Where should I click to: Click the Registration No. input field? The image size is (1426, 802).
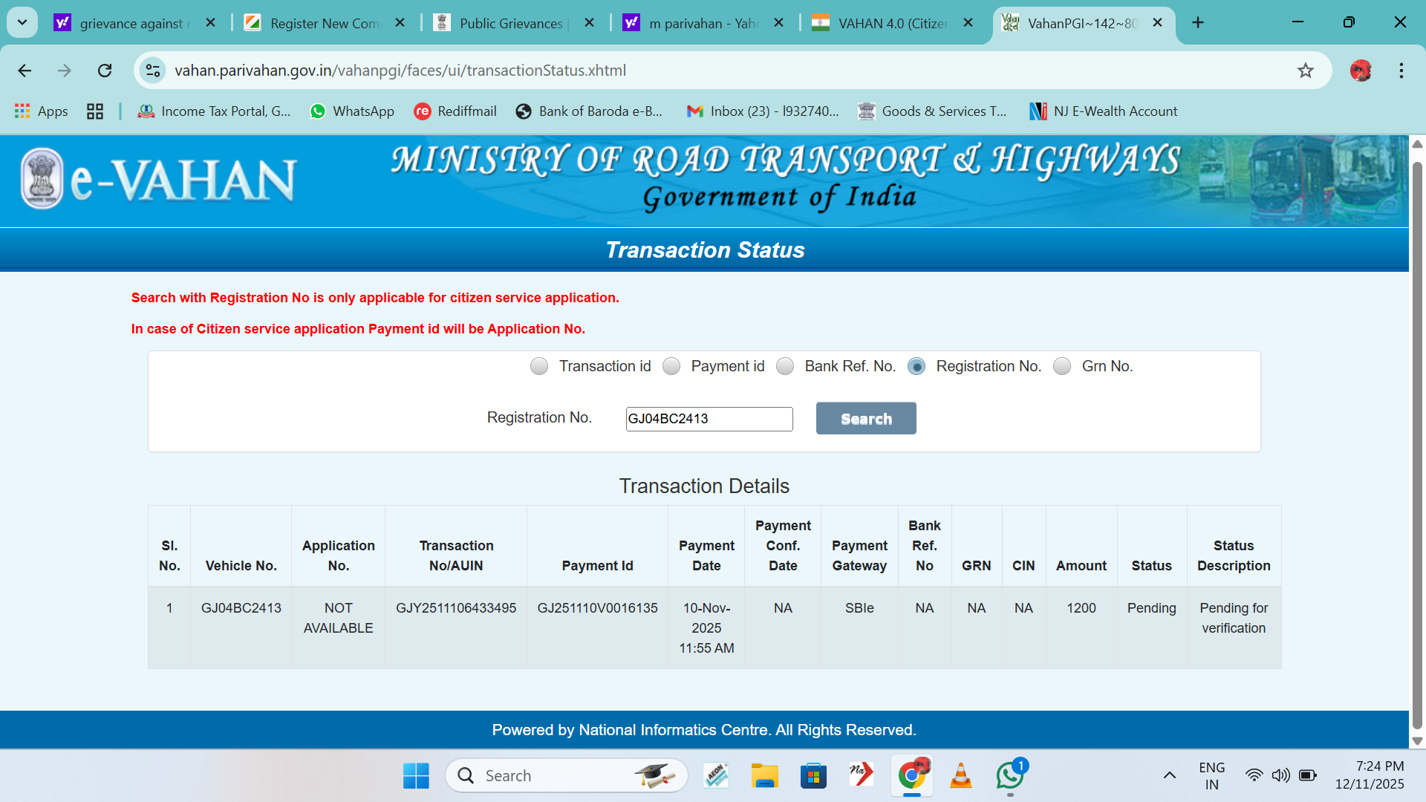[709, 419]
